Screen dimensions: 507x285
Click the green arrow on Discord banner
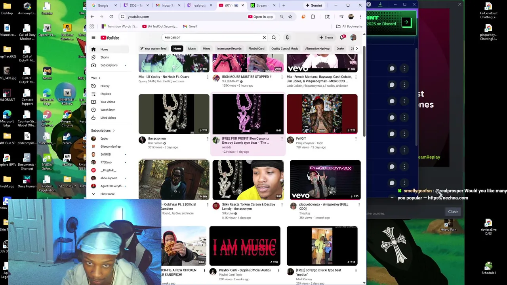[x=406, y=22]
